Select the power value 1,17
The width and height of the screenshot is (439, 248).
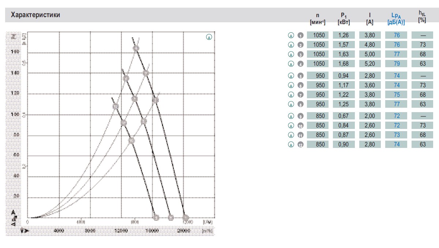tap(344, 85)
